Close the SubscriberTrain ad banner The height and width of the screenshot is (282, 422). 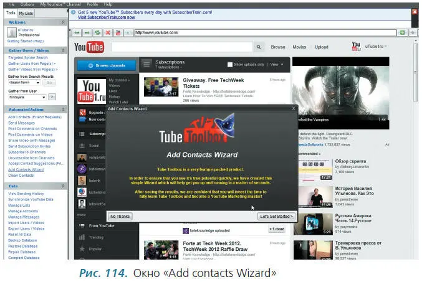point(415,12)
